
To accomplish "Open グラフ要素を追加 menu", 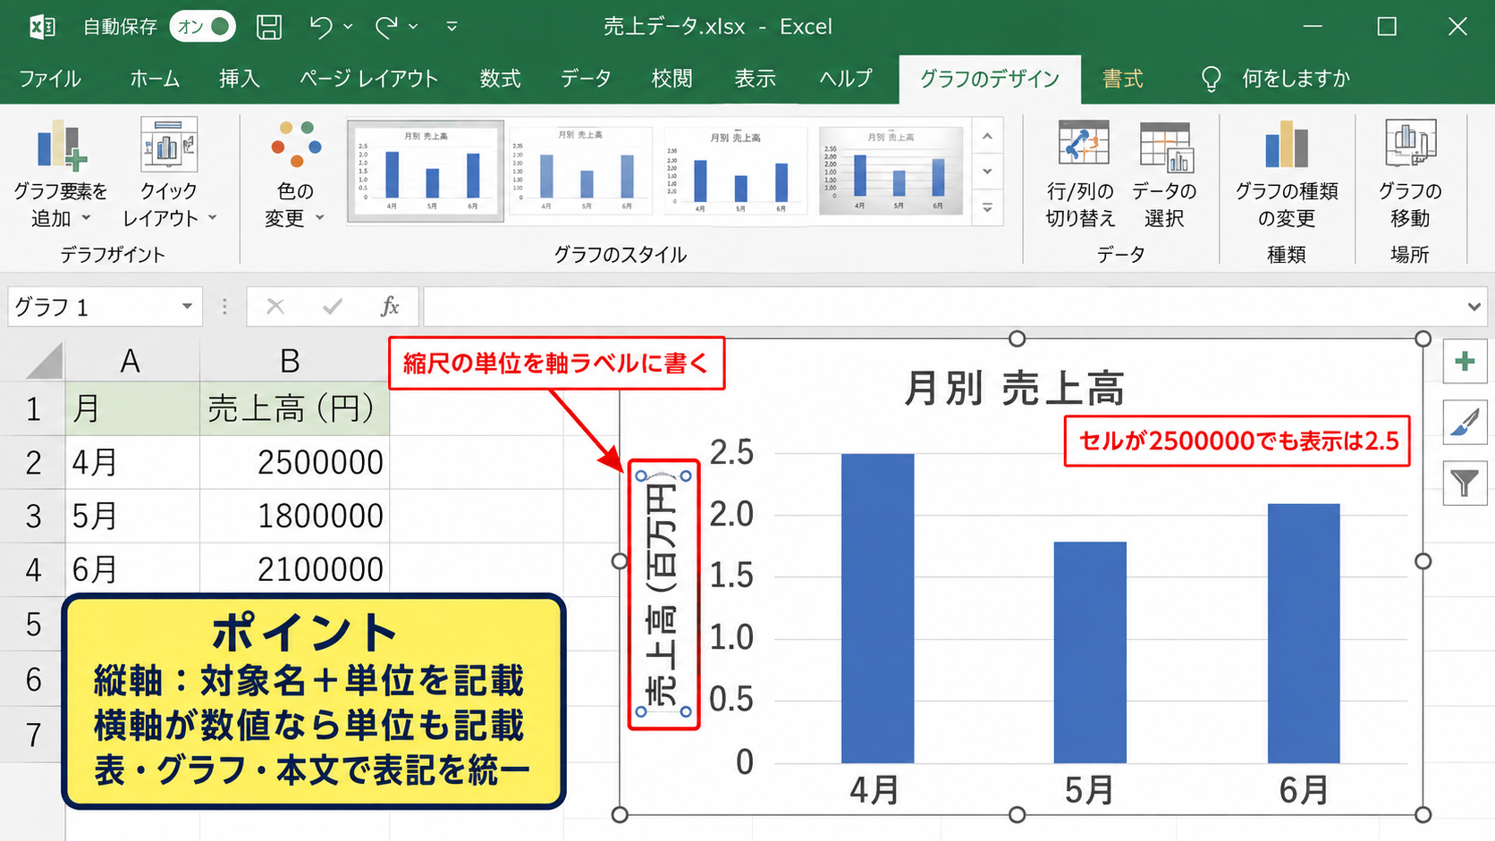I will point(60,173).
